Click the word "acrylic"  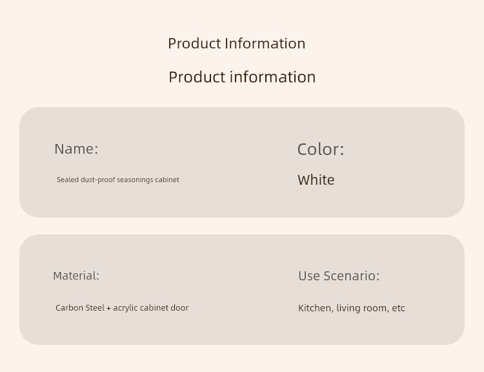tap(125, 308)
